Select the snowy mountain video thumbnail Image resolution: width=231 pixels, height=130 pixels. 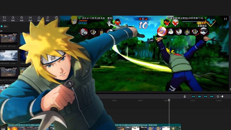coord(9,56)
